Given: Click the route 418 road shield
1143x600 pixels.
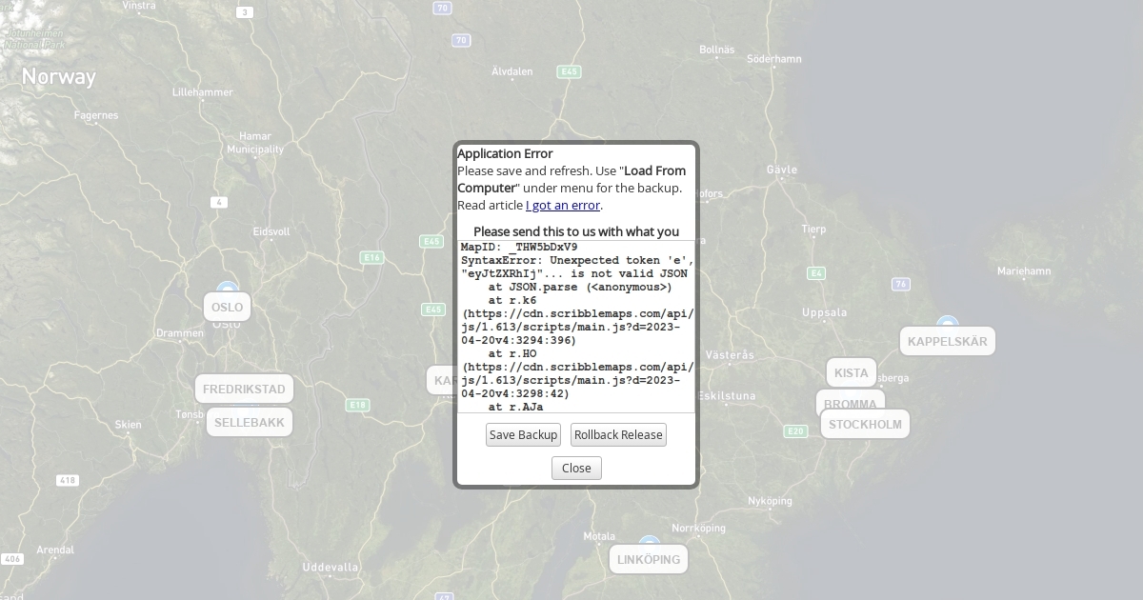Looking at the screenshot, I should 67,481.
